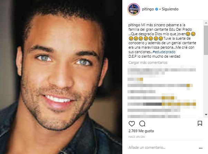Open pitingo username in the header
This screenshot has height=154, width=208.
pos(148,9)
